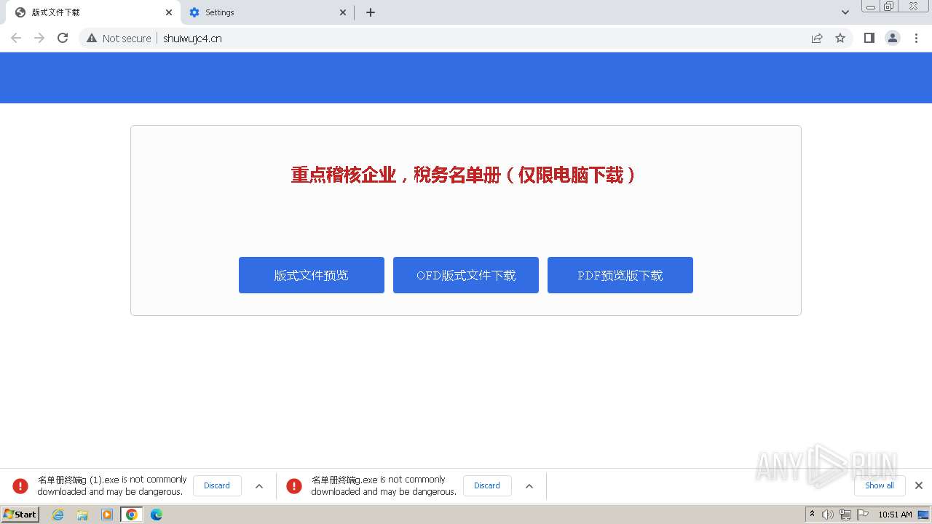Discard the 名单册终端g.exe download
Viewport: 932px width, 524px height.
click(x=487, y=485)
